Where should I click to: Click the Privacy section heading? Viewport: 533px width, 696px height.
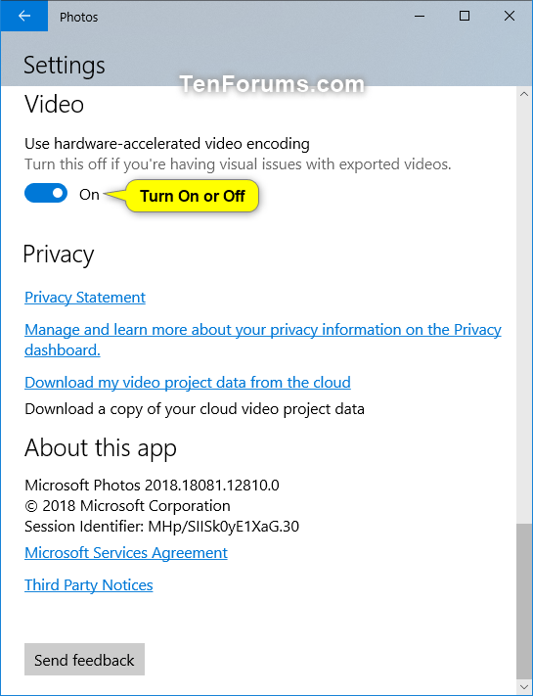(59, 255)
